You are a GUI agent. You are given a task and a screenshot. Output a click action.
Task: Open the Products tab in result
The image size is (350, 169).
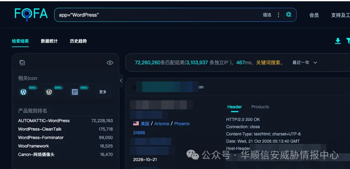[260, 107]
